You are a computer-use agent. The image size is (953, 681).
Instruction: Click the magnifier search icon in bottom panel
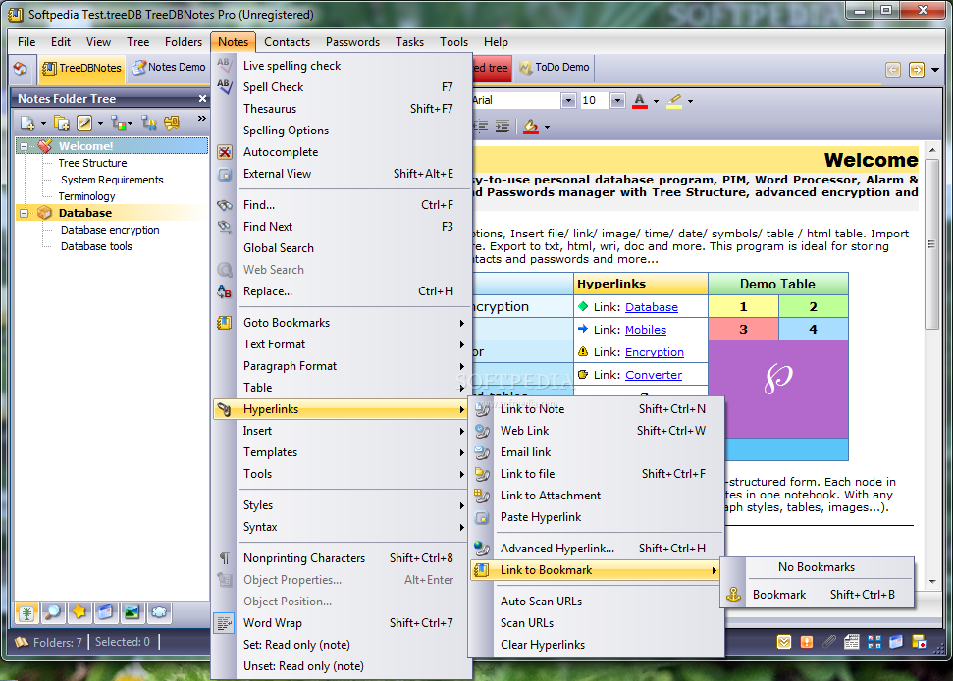tap(53, 612)
